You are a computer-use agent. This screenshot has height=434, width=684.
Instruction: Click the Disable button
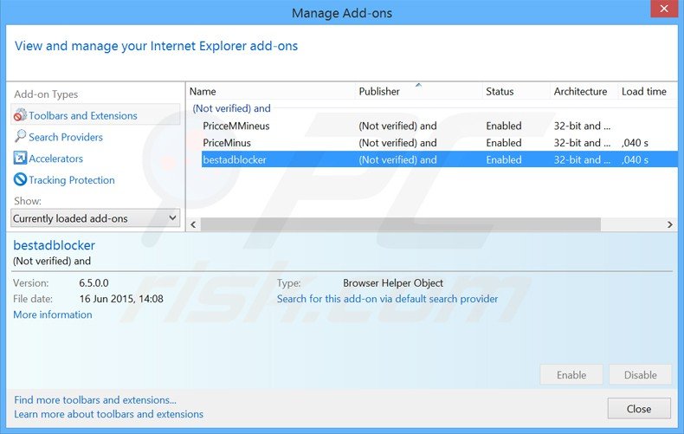640,375
